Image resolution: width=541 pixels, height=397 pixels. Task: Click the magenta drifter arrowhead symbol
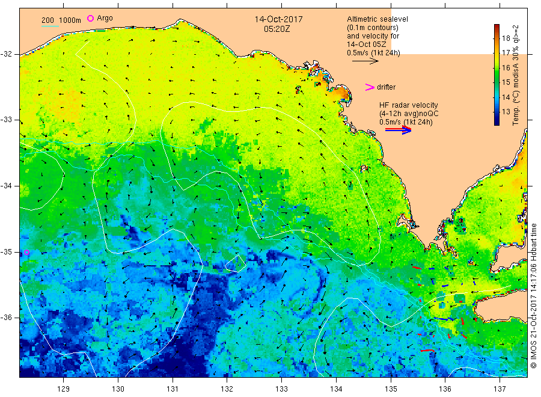click(370, 87)
